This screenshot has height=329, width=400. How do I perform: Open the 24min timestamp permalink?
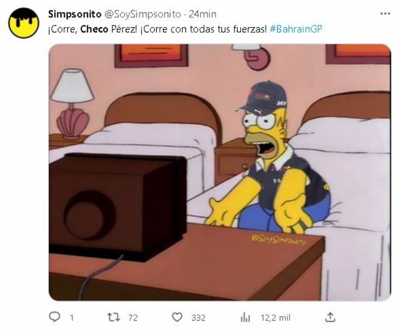click(x=203, y=14)
